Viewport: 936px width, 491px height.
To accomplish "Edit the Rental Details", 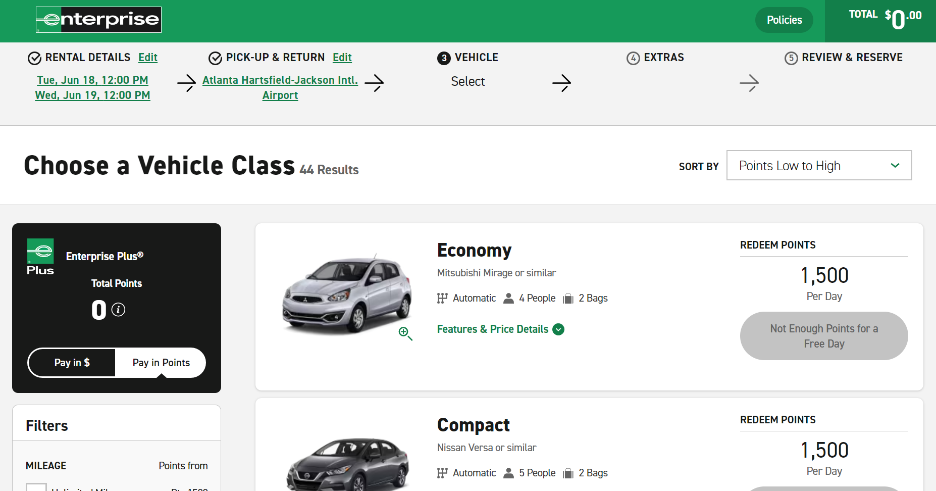I will coord(148,58).
